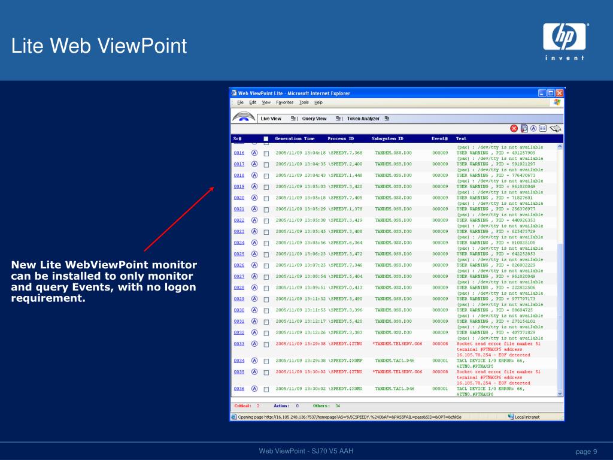Check the box for event 0023
Image resolution: width=613 pixels, height=460 pixels.
[x=266, y=232]
